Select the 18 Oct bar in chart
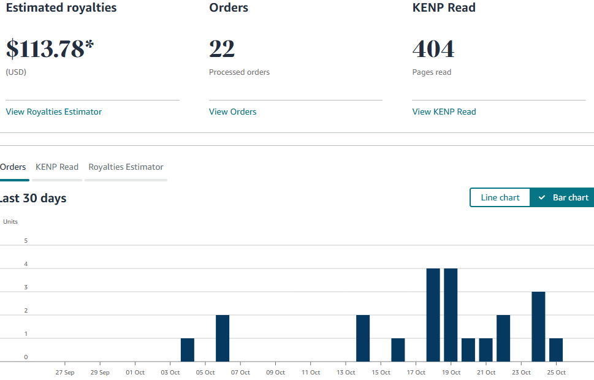The height and width of the screenshot is (380, 594). [433, 315]
